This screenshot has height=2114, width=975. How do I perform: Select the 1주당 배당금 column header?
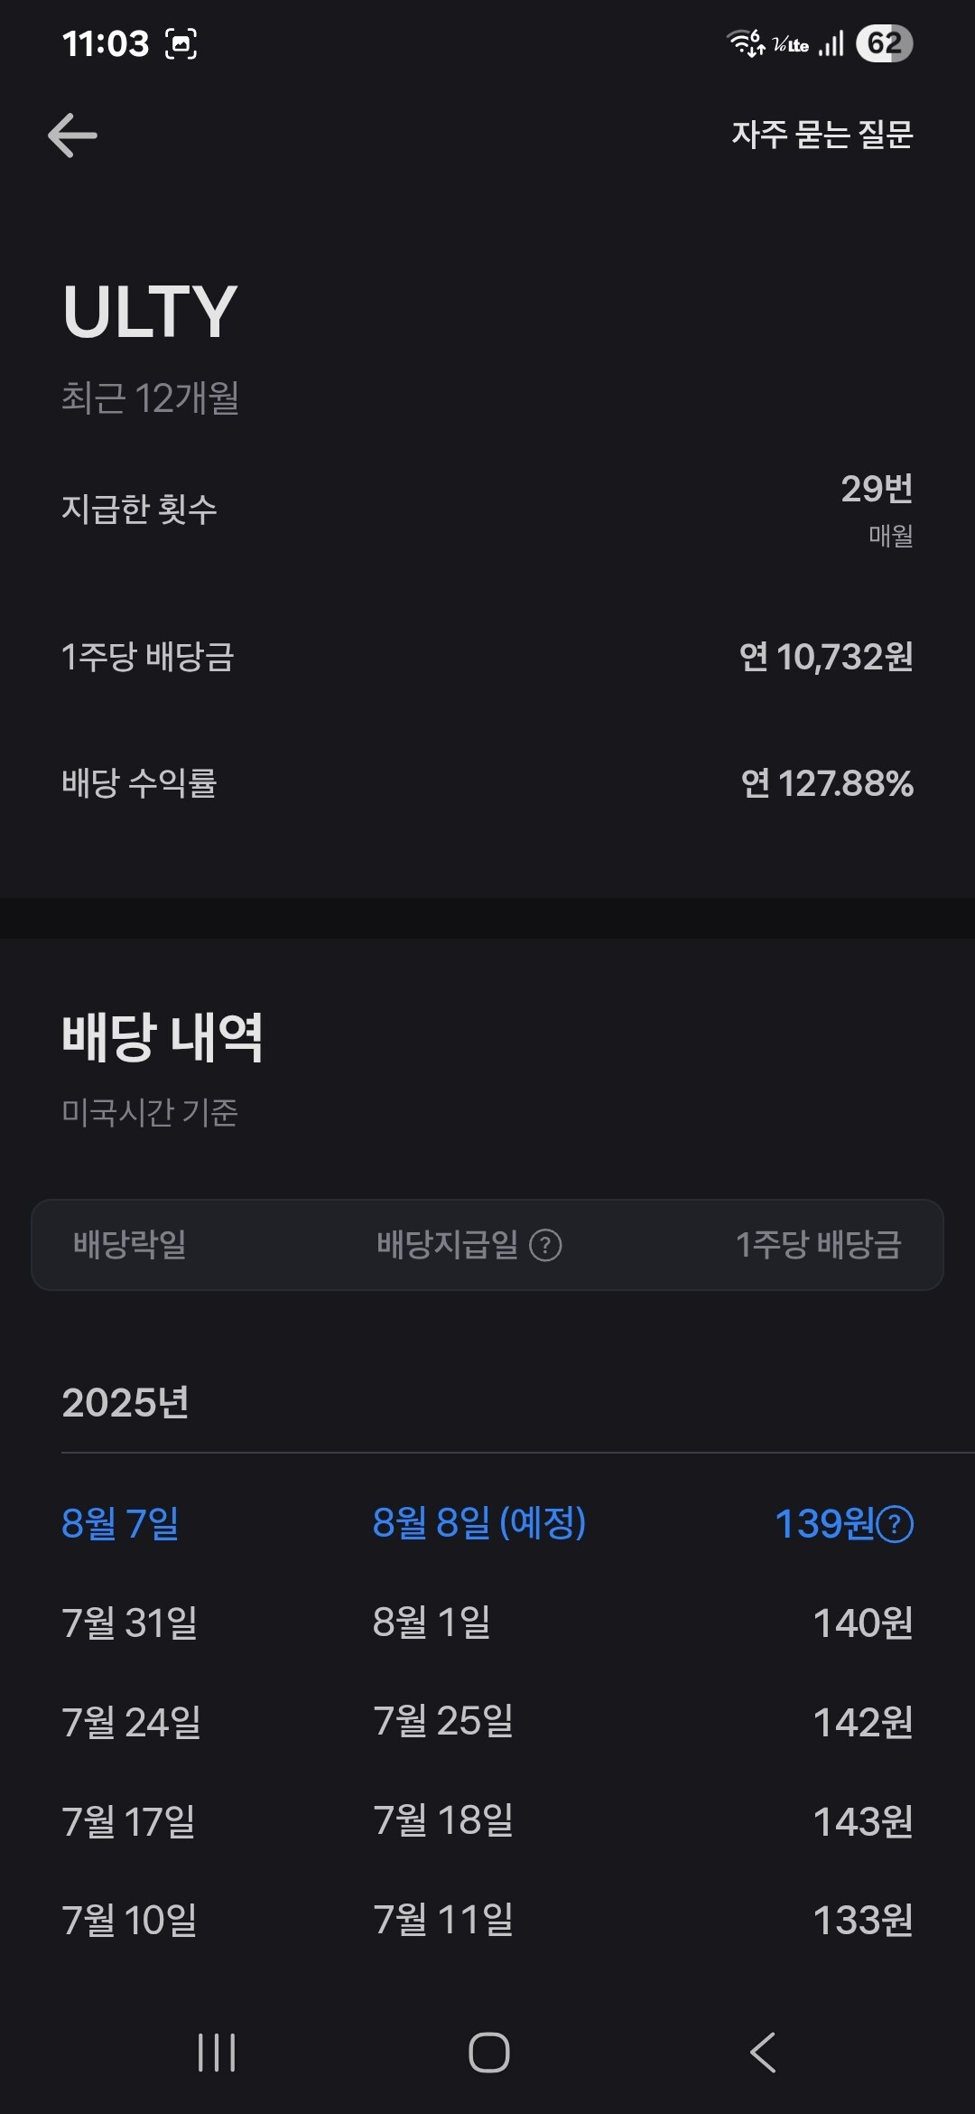pyautogui.click(x=818, y=1244)
